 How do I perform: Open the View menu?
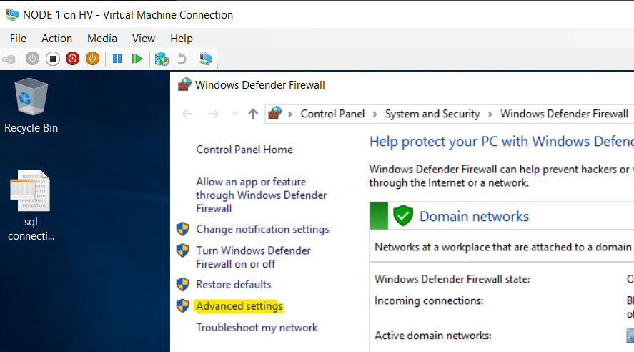point(144,39)
